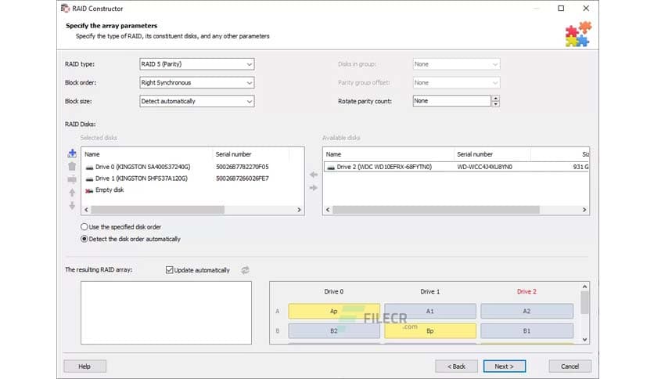This screenshot has width=654, height=379.
Task: Click serial number 50026B7266026FE7
Action: click(x=242, y=179)
